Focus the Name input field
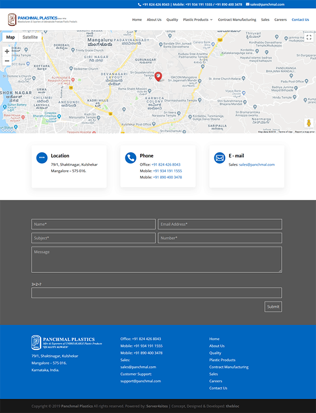The image size is (316, 413). [x=94, y=224]
